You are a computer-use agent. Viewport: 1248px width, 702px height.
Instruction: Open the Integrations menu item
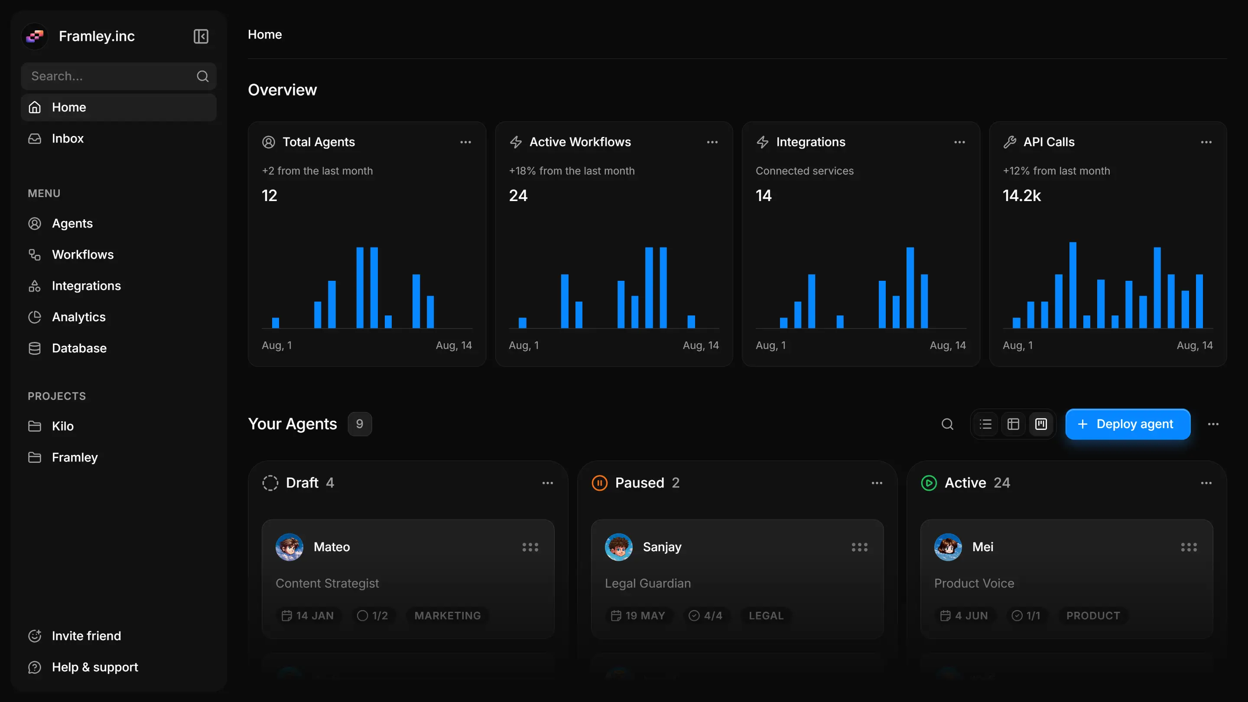(86, 286)
